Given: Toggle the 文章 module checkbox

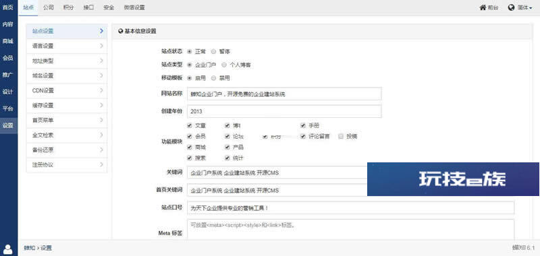Looking at the screenshot, I should coord(190,125).
